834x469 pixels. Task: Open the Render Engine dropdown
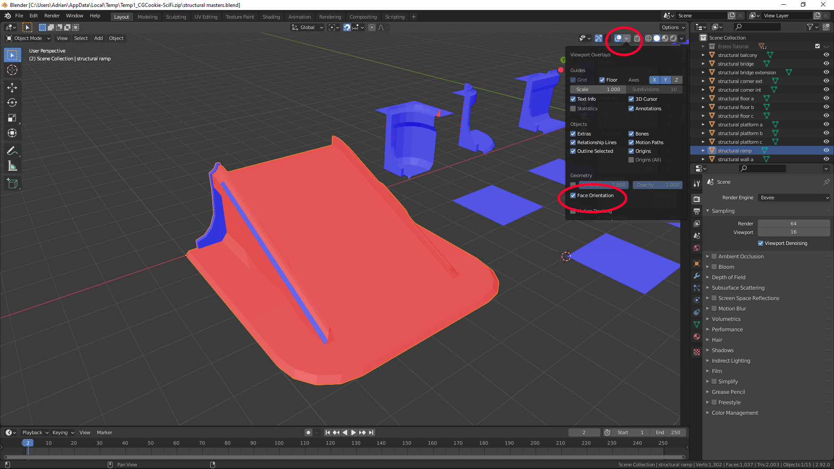[794, 198]
